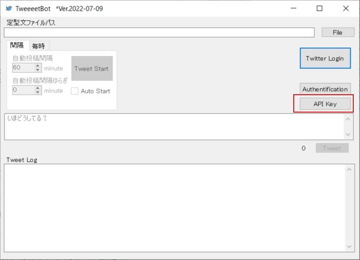Click the grey Tweet send button

click(x=332, y=148)
